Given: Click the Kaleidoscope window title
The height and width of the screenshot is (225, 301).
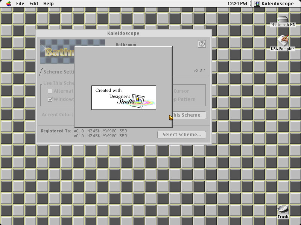Looking at the screenshot, I should (x=123, y=33).
